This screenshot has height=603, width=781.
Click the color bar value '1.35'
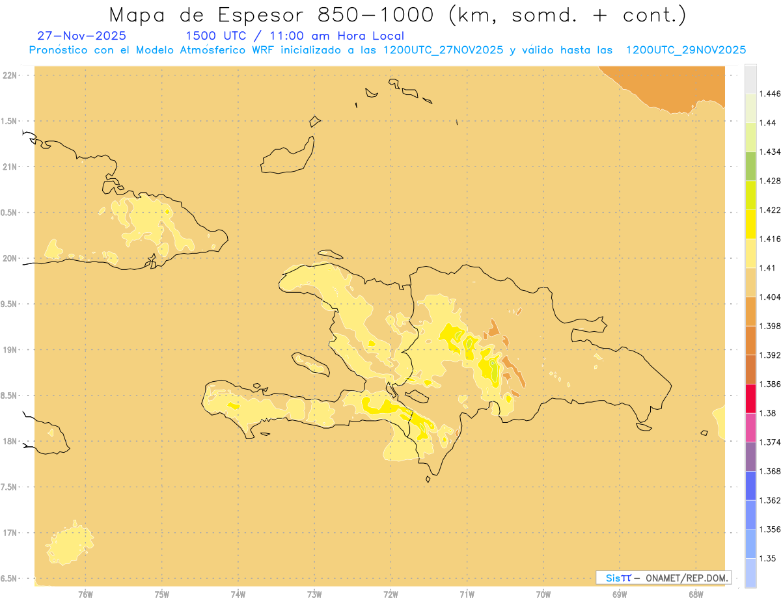(x=769, y=558)
